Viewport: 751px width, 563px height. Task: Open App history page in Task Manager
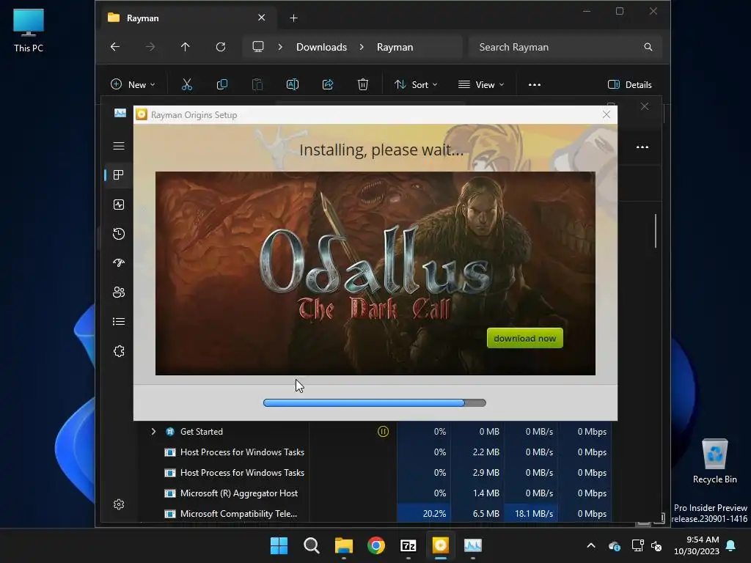point(119,234)
